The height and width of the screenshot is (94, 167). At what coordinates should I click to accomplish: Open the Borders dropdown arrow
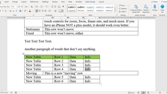(x=62, y=11)
